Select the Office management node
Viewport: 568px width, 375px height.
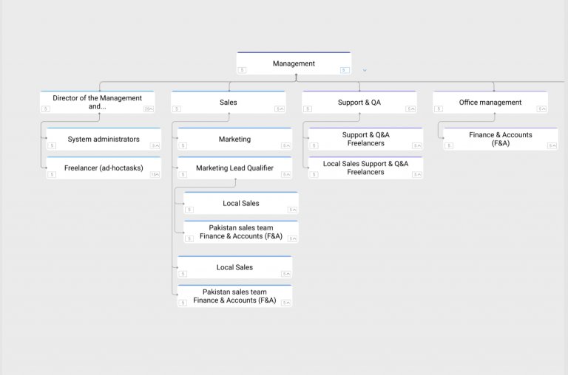click(x=490, y=102)
